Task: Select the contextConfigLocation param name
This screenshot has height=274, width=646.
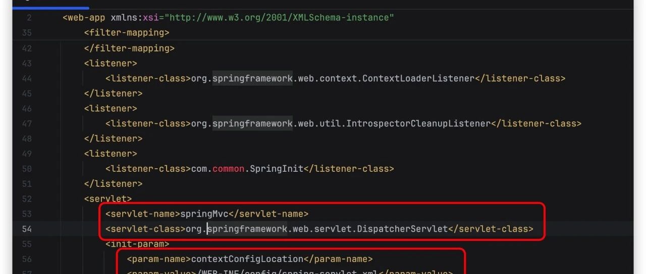Action: [x=247, y=259]
